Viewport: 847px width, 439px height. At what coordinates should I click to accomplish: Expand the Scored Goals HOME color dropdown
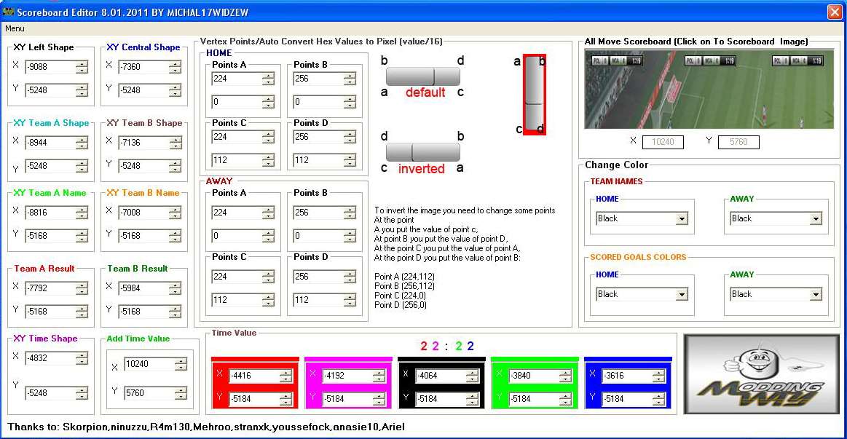682,294
